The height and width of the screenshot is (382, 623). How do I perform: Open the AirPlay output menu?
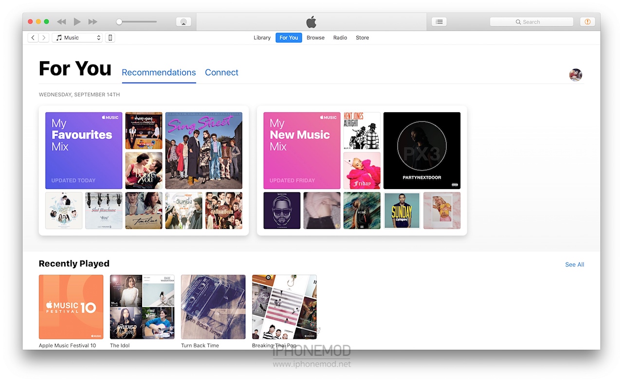[x=183, y=22]
